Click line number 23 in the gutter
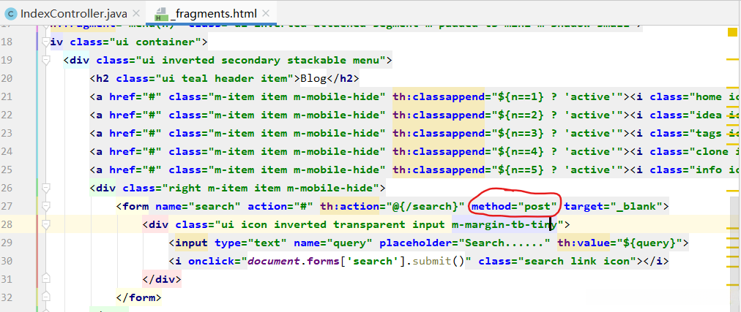The width and height of the screenshot is (741, 312). (x=7, y=134)
